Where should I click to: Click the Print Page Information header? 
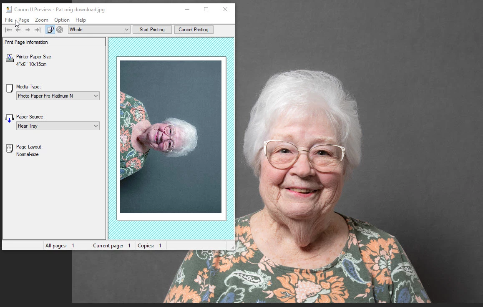pos(54,42)
